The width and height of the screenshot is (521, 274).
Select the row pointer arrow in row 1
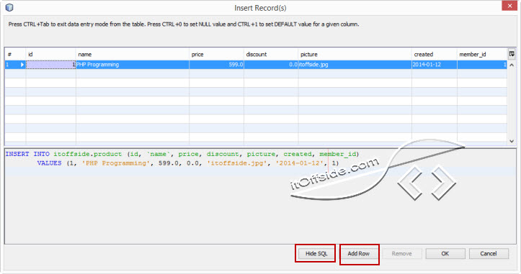pyautogui.click(x=22, y=64)
